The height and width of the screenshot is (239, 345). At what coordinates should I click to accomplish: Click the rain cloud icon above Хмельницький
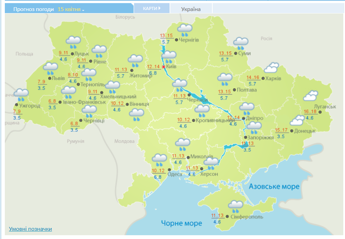112,87
